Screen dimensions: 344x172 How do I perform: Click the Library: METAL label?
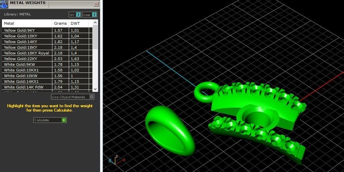(17, 14)
